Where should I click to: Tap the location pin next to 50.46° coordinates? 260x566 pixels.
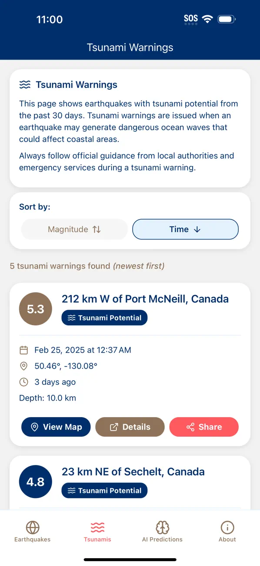[24, 366]
